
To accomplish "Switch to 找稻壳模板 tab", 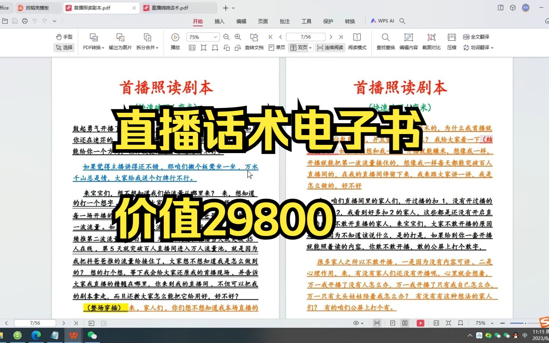I will pyautogui.click(x=38, y=8).
